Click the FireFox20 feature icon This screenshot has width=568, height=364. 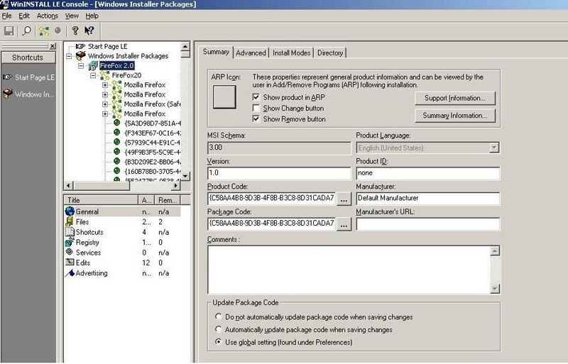(x=105, y=75)
